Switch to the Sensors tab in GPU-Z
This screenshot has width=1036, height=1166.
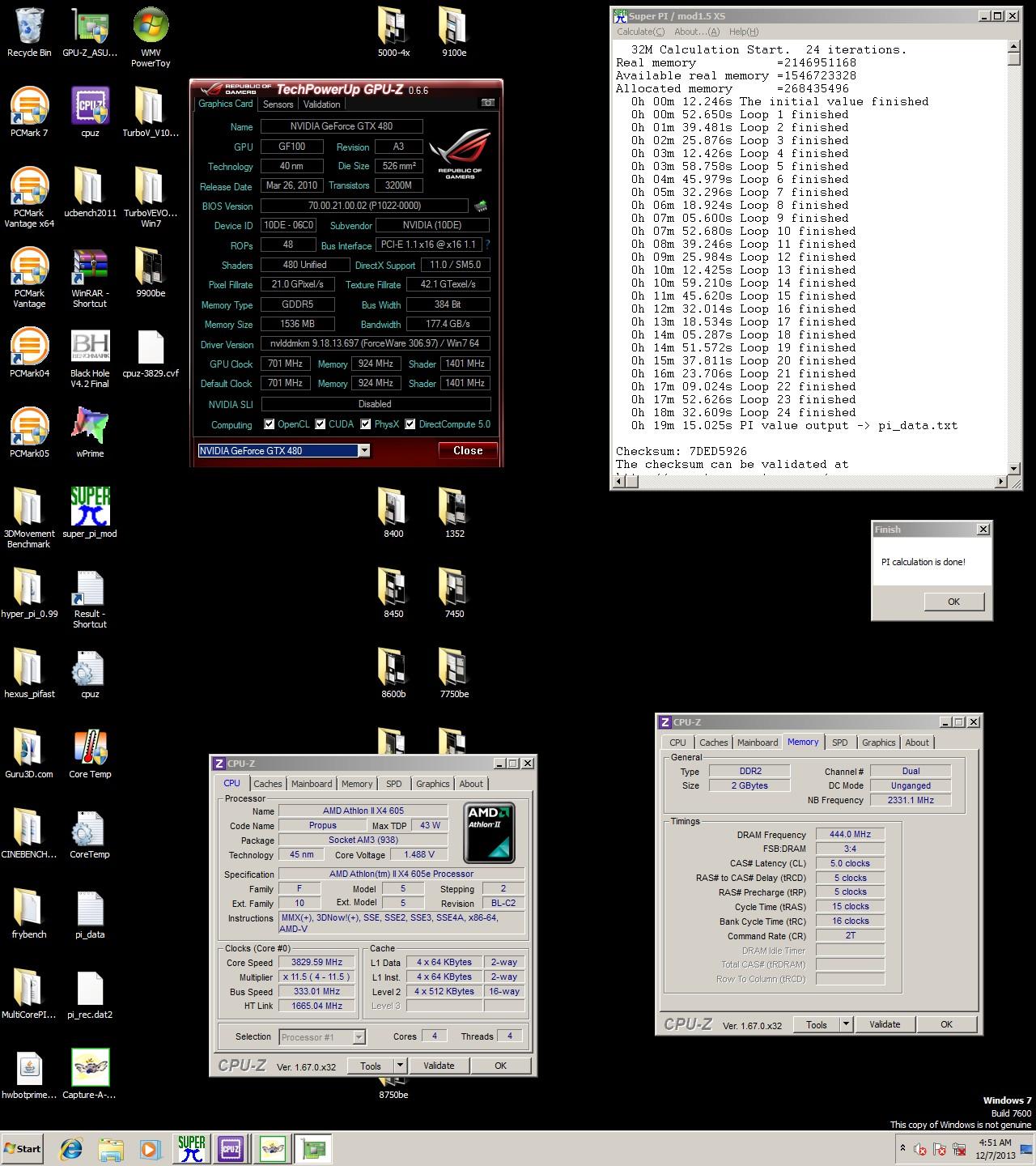point(278,104)
